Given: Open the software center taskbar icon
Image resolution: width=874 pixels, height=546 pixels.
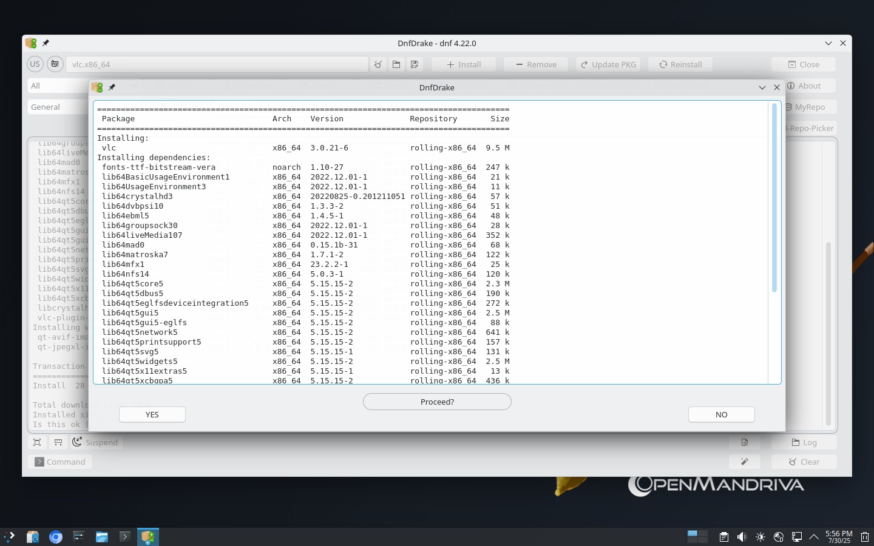Looking at the screenshot, I should [x=33, y=536].
